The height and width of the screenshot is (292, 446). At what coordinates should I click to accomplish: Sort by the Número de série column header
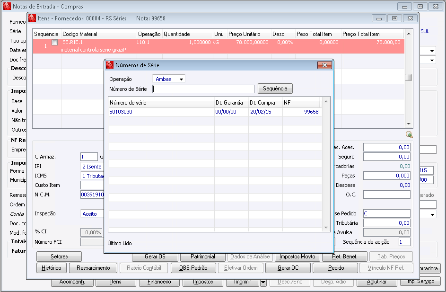(x=161, y=103)
